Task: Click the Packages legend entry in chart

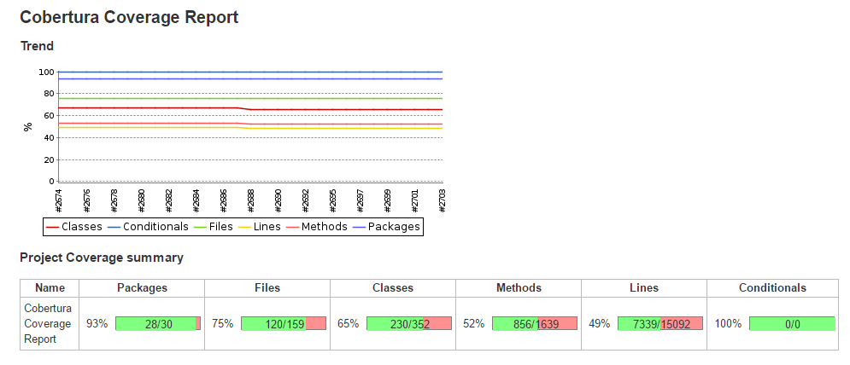Action: pyautogui.click(x=385, y=227)
